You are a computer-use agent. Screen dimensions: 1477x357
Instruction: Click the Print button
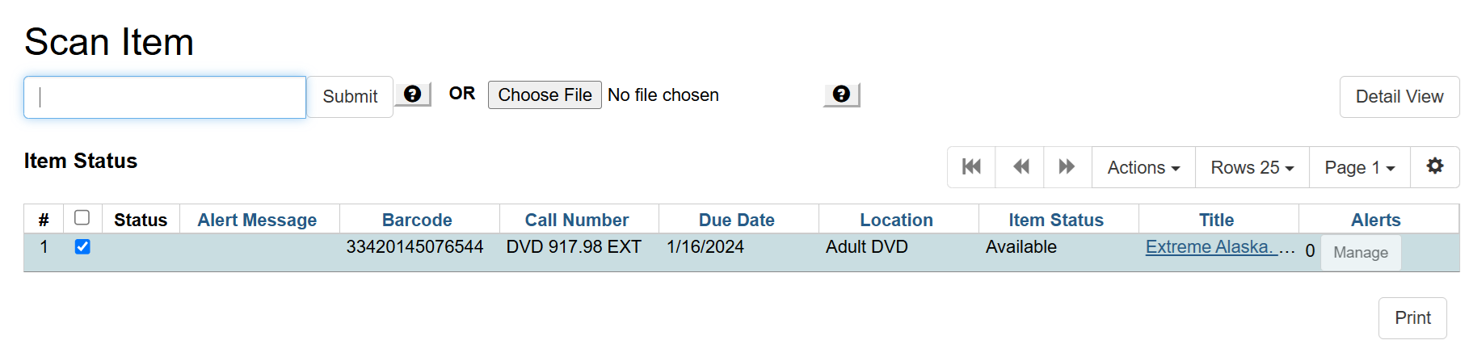point(1412,318)
